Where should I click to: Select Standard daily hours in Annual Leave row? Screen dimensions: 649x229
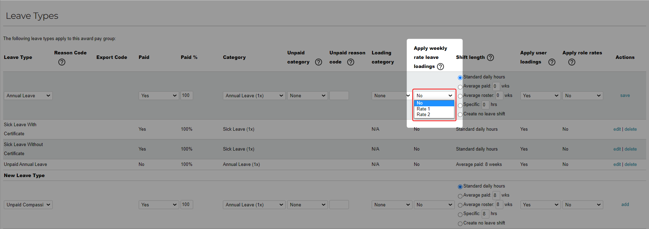(460, 78)
